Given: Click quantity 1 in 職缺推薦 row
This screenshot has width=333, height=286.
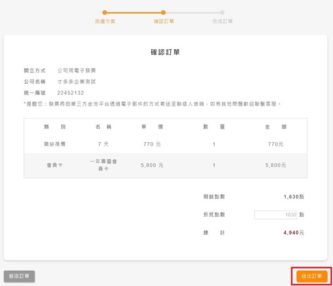Looking at the screenshot, I should [214, 144].
